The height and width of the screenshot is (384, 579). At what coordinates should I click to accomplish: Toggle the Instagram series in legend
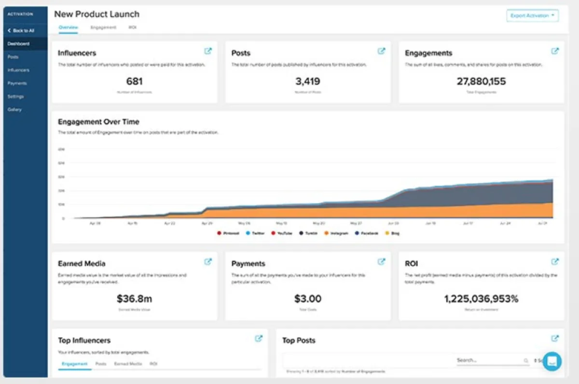pos(336,233)
